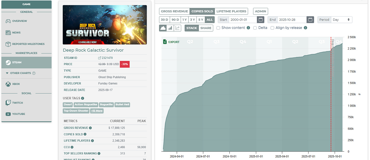This screenshot has height=160, width=370.
Task: Select the bar chart type icon
Action: [170, 28]
